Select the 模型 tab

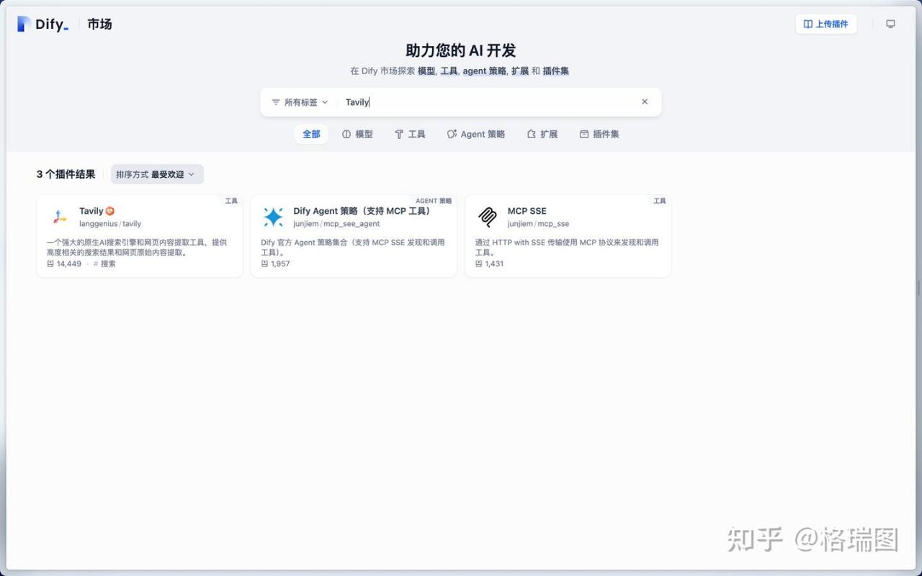point(357,134)
